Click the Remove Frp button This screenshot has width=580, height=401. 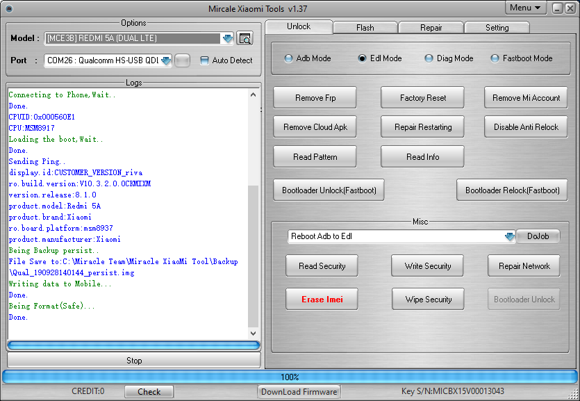coord(315,98)
